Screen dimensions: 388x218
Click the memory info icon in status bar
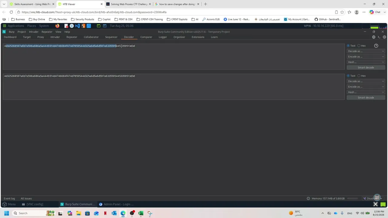click(x=308, y=198)
